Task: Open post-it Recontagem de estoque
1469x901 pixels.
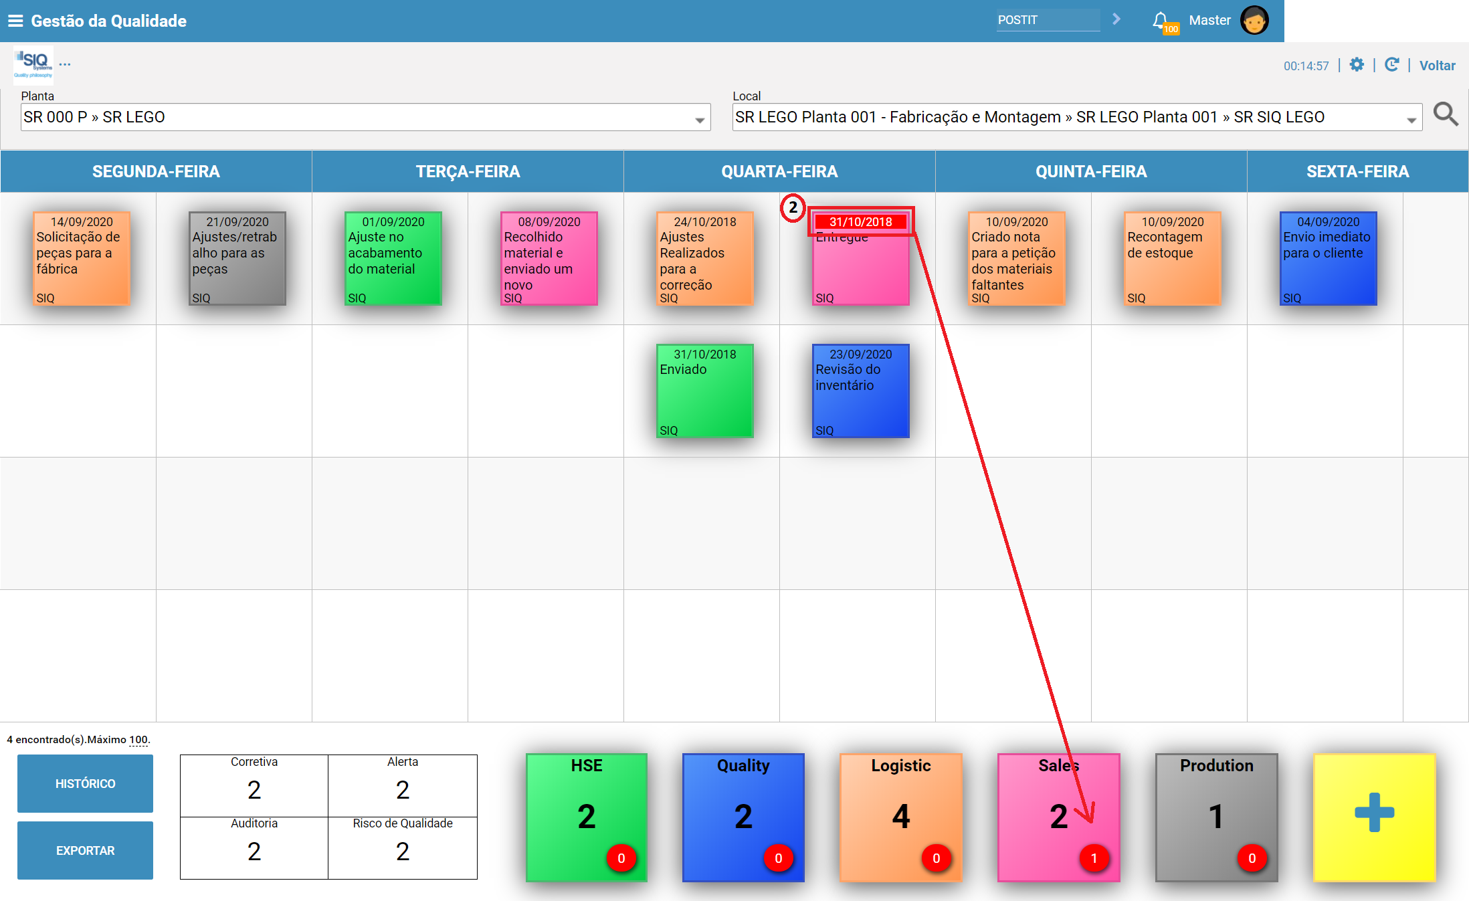Action: (x=1173, y=258)
